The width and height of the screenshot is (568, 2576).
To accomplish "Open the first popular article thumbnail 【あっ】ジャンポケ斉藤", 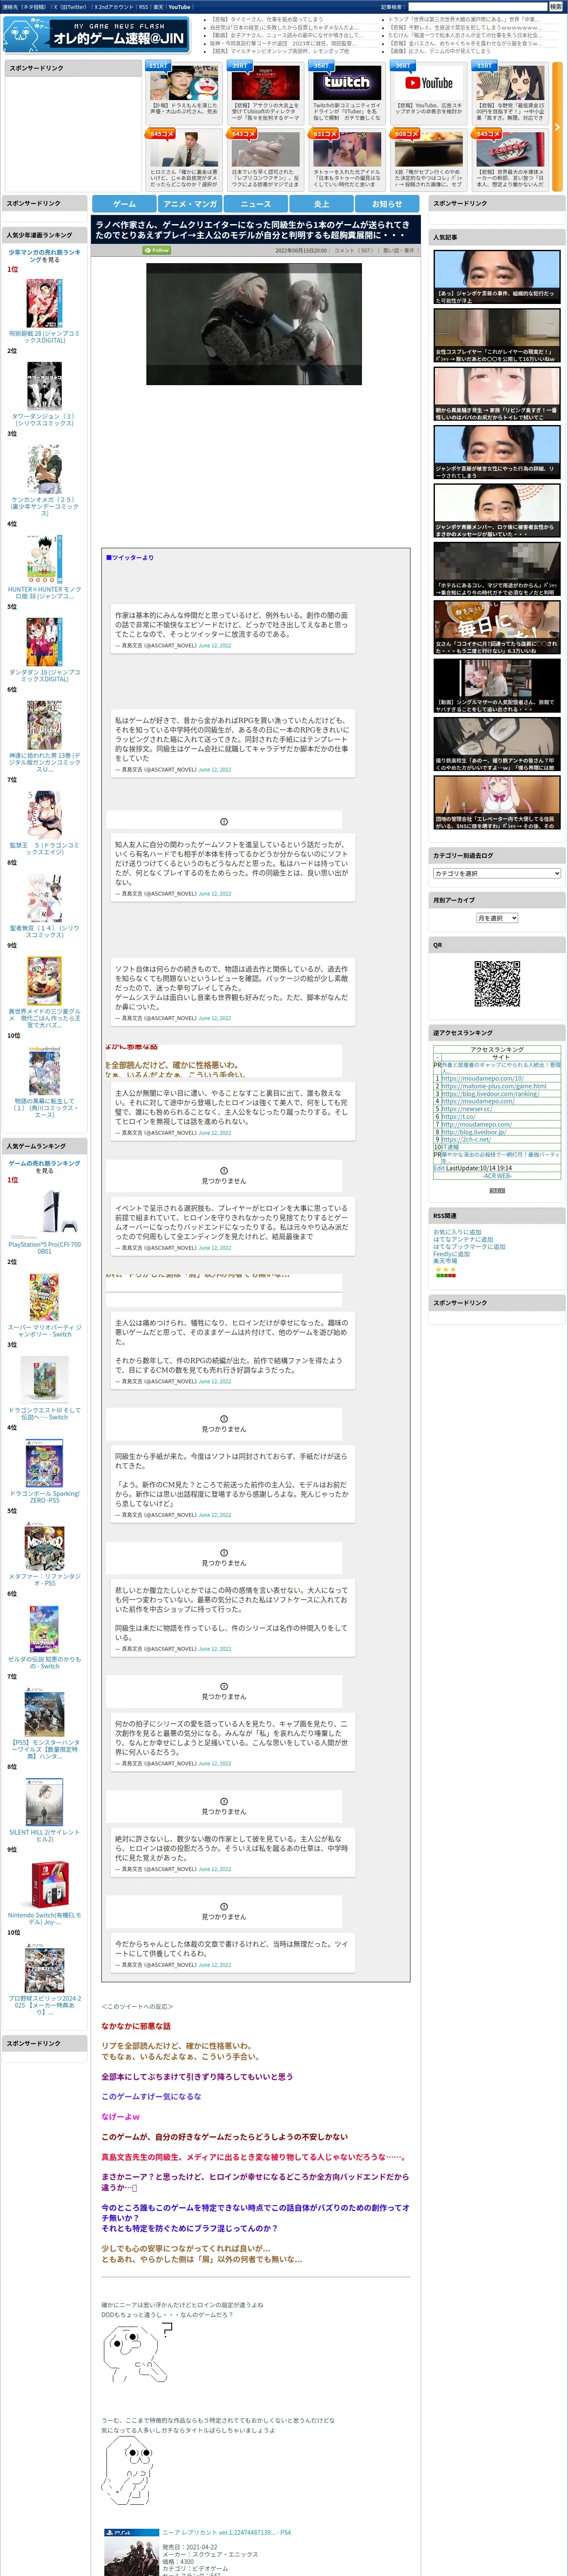I will pyautogui.click(x=497, y=277).
